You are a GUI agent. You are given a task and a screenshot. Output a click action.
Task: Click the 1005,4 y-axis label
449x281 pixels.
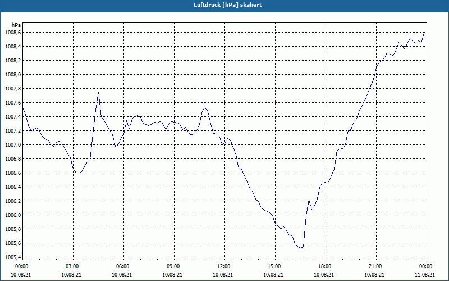[12, 257]
